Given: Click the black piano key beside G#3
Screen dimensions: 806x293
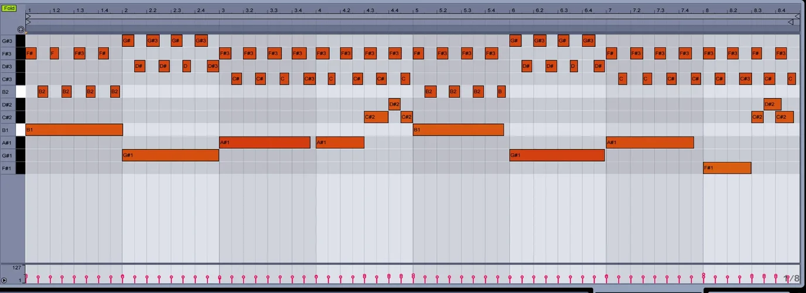Looking at the screenshot, I should [21, 41].
